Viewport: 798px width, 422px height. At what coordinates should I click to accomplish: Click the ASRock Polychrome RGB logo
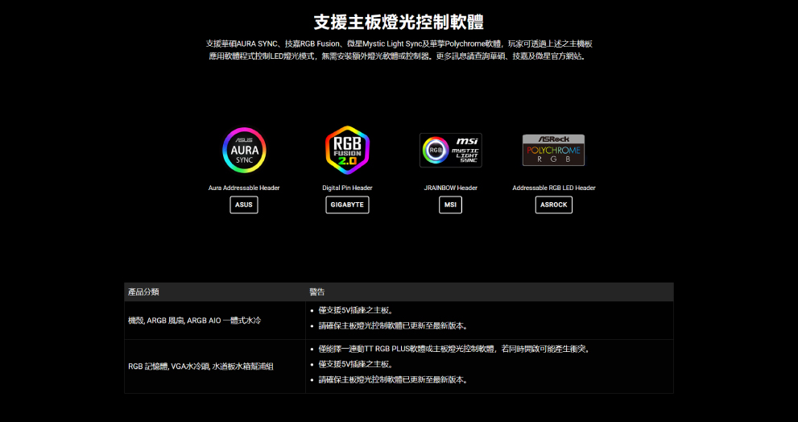(x=554, y=150)
